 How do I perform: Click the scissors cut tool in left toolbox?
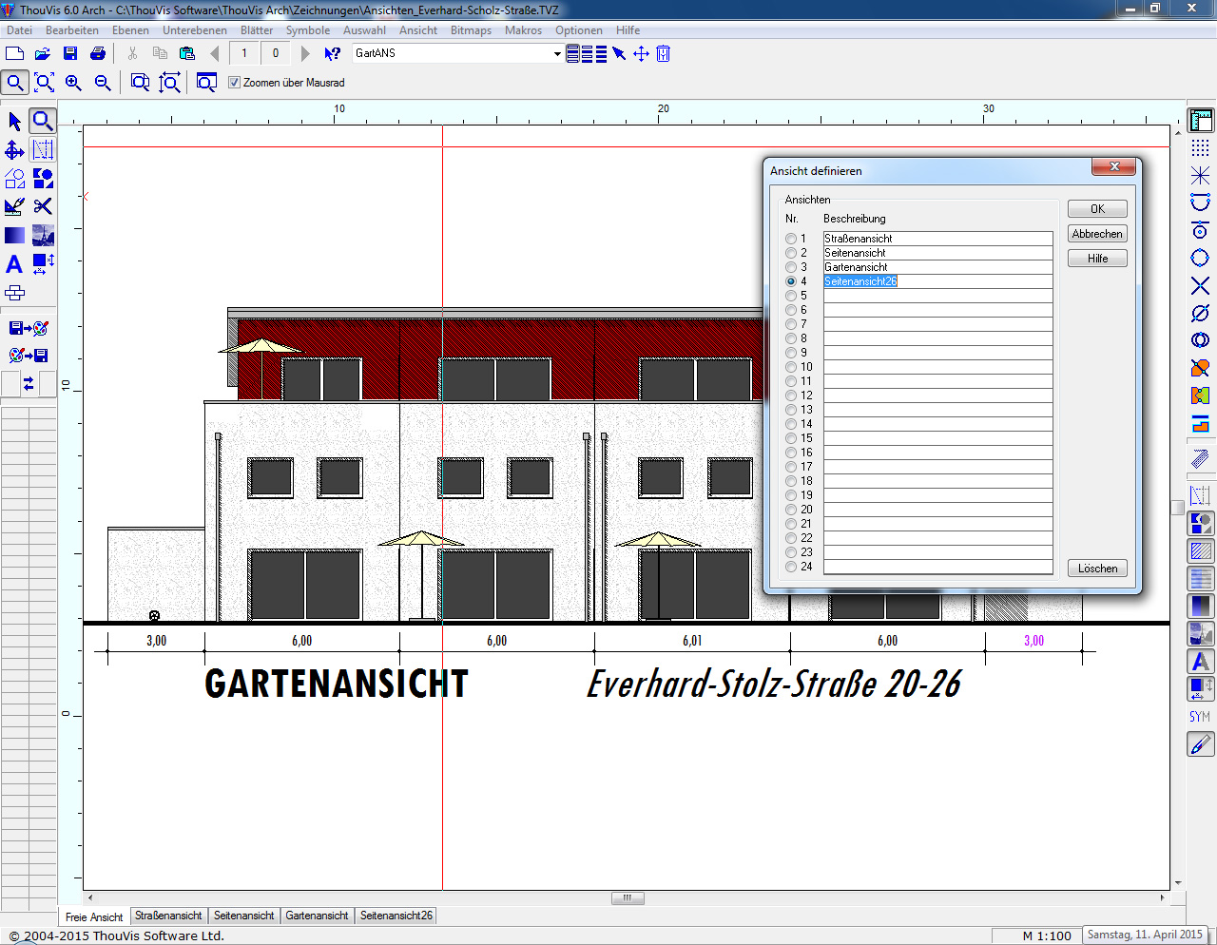43,206
